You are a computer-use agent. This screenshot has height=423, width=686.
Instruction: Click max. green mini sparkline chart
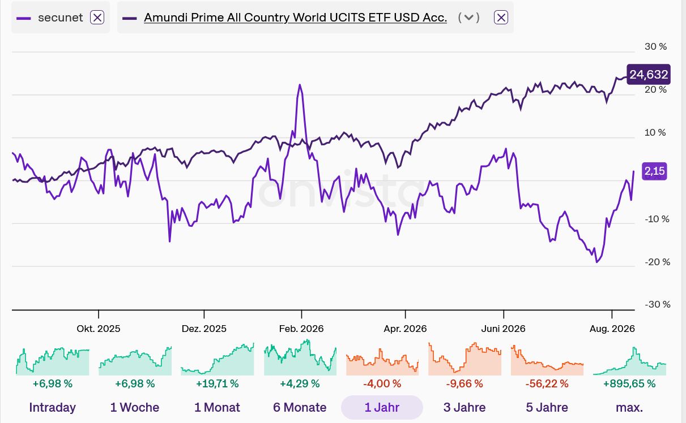pos(629,360)
